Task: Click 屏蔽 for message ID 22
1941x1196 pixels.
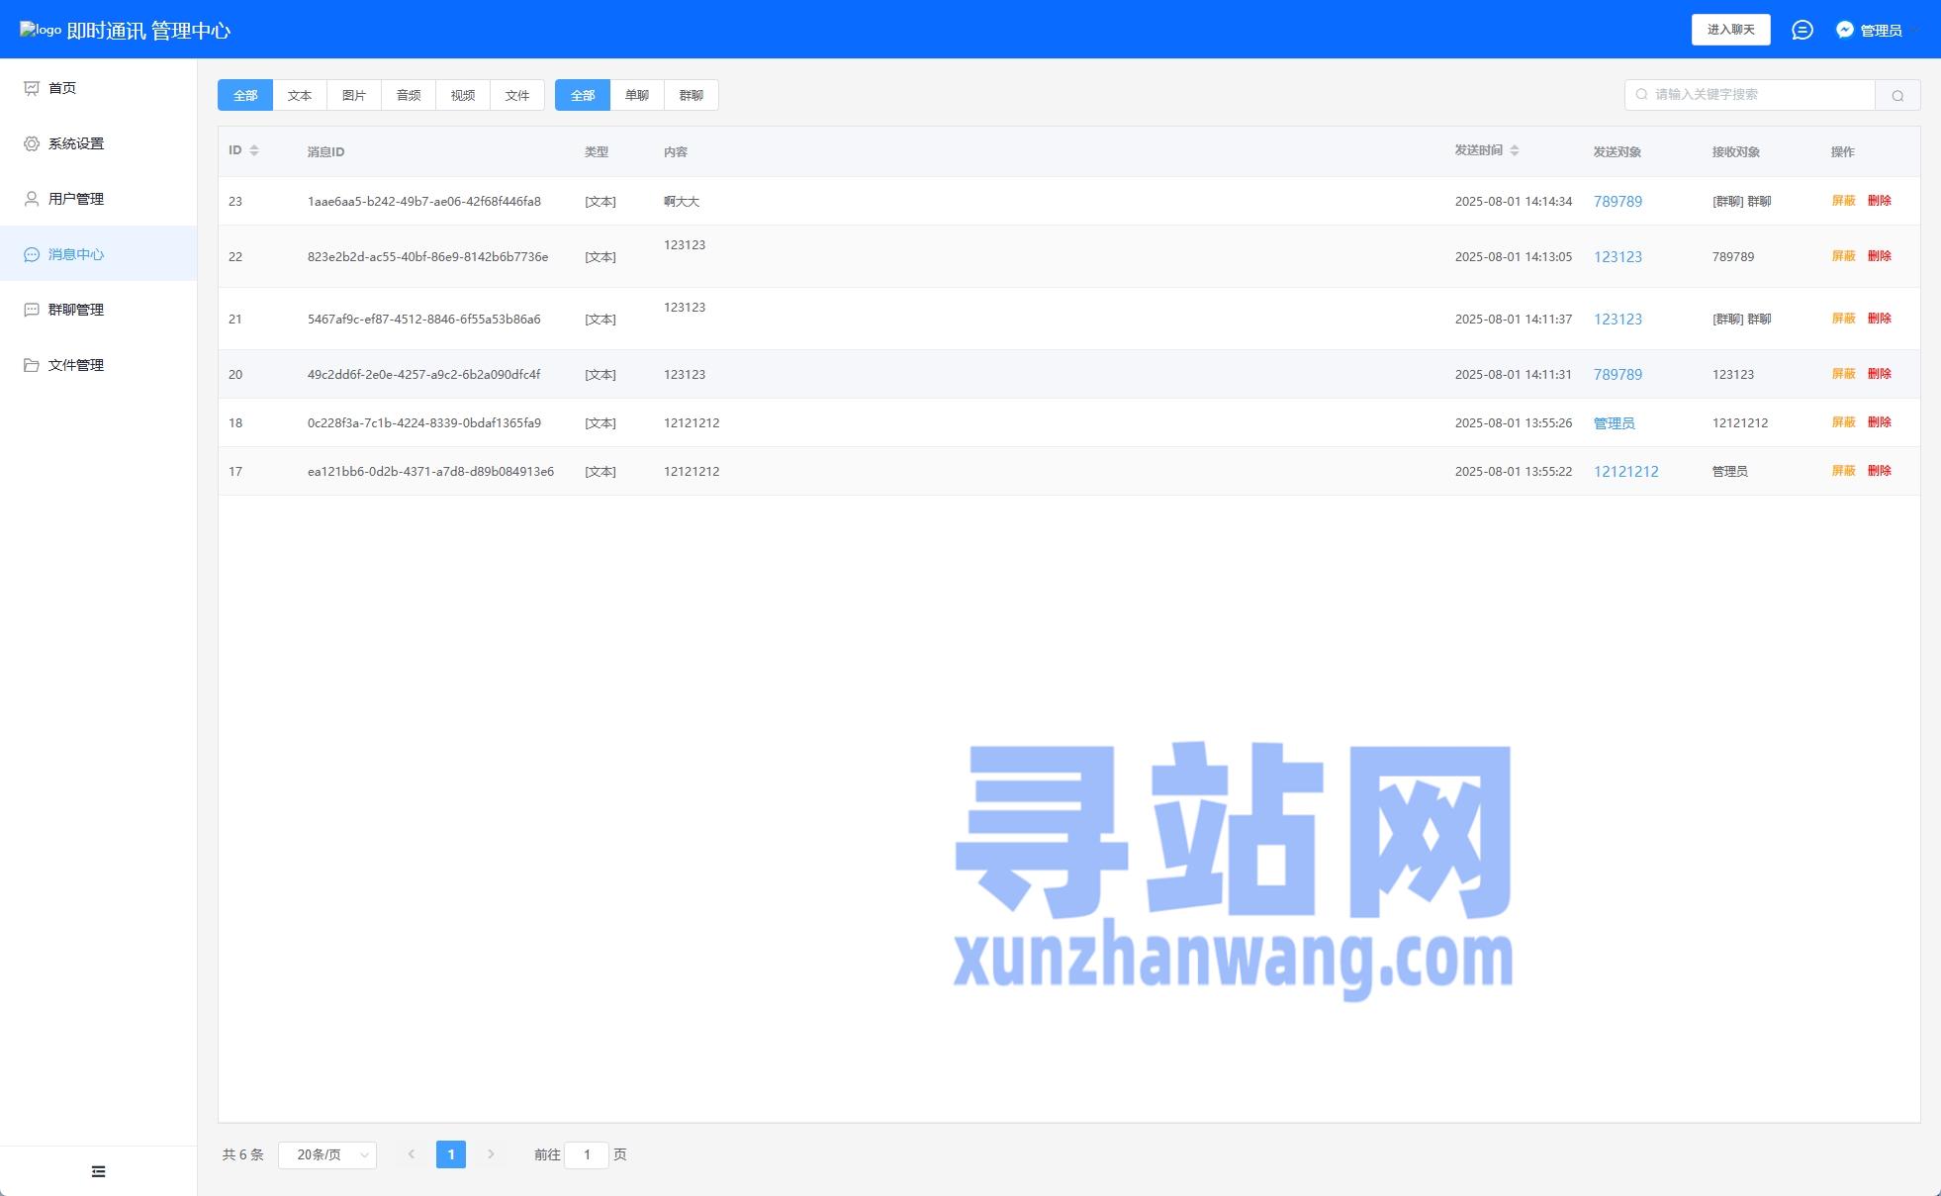Action: coord(1843,256)
